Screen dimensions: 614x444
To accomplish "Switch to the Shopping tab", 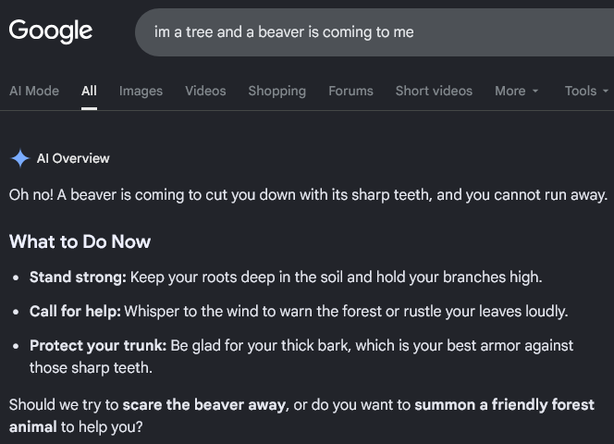I will [276, 91].
